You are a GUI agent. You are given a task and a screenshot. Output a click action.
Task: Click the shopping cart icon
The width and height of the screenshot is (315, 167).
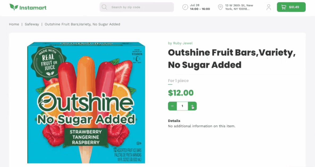click(x=284, y=7)
